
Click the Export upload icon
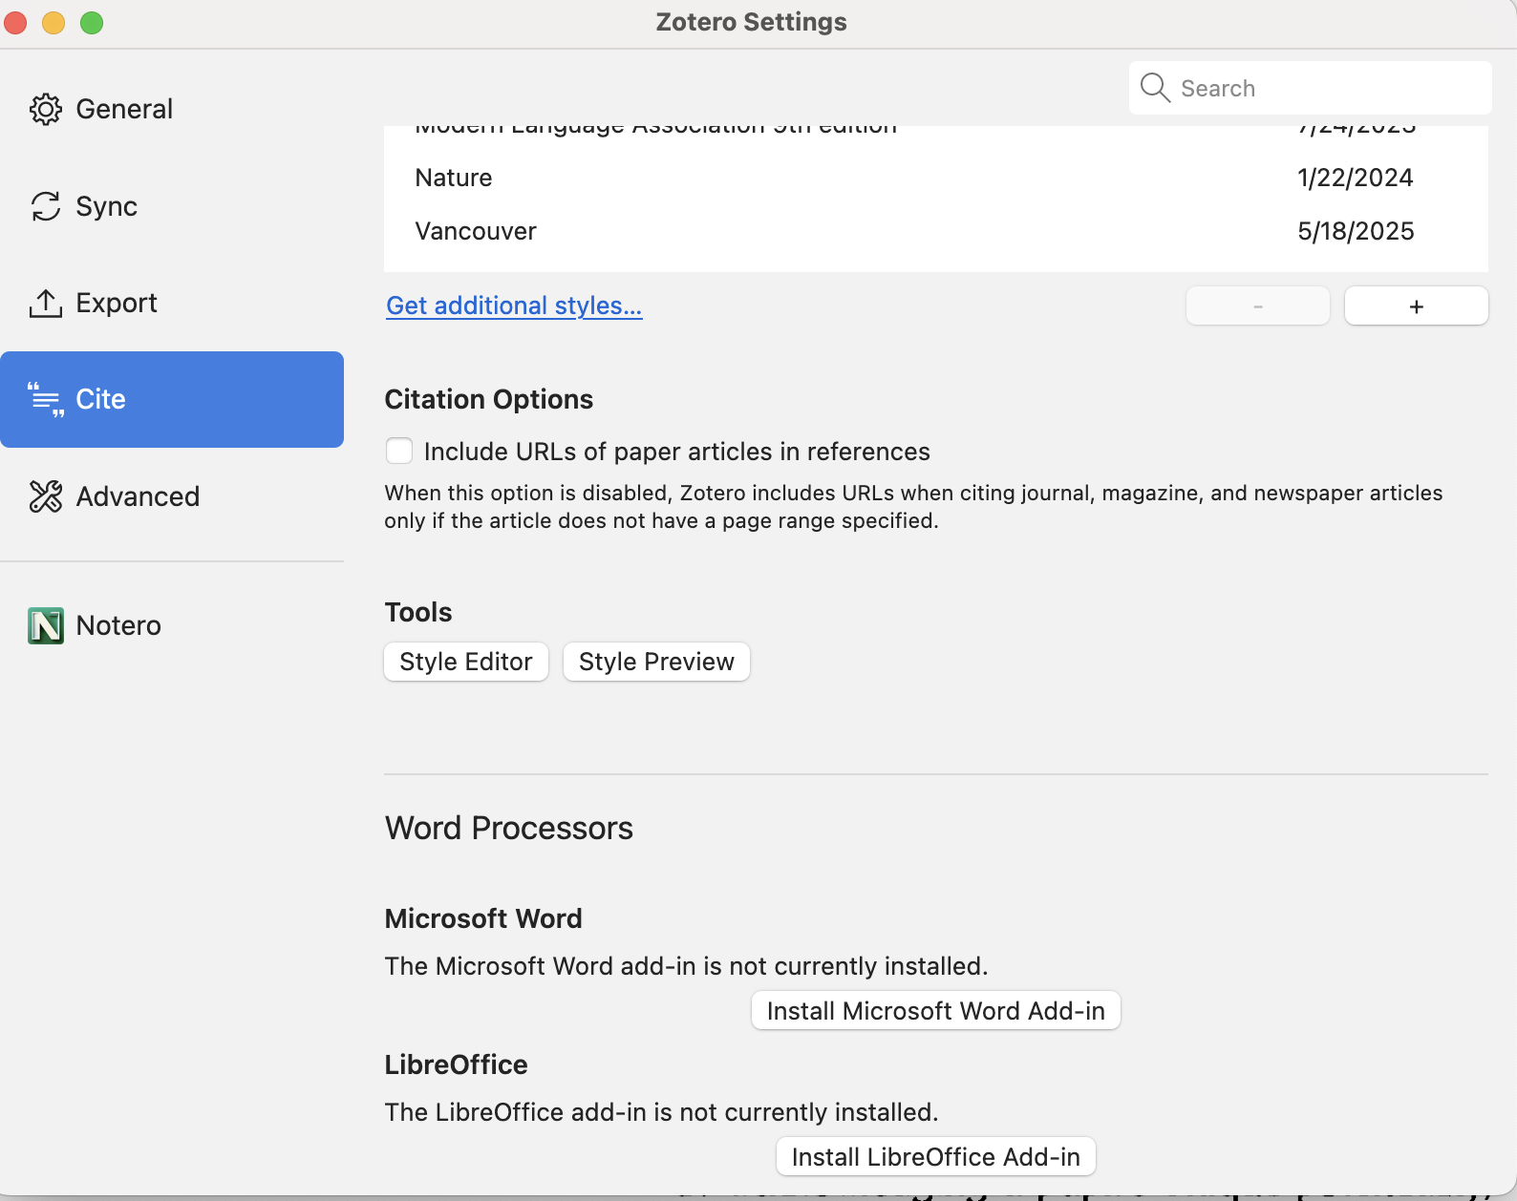coord(46,304)
